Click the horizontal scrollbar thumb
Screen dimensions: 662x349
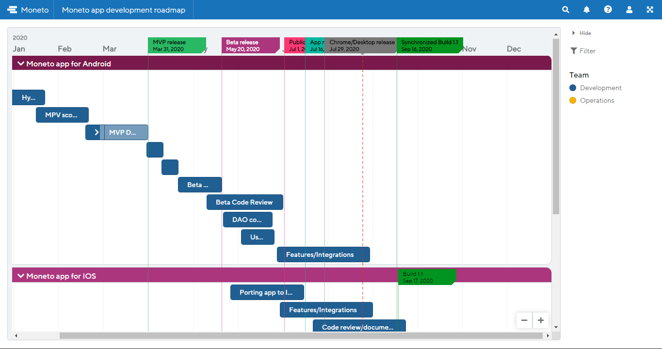click(x=301, y=335)
